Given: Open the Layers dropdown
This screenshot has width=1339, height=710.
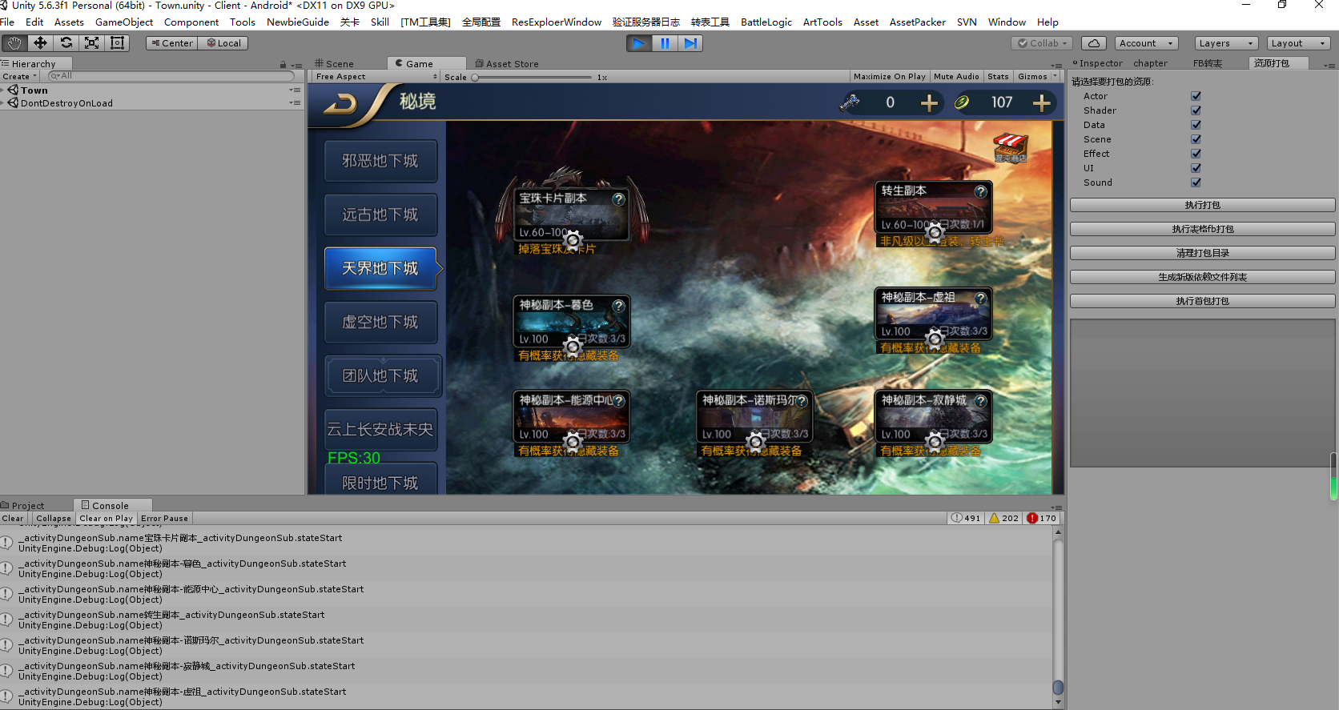Looking at the screenshot, I should pyautogui.click(x=1226, y=43).
